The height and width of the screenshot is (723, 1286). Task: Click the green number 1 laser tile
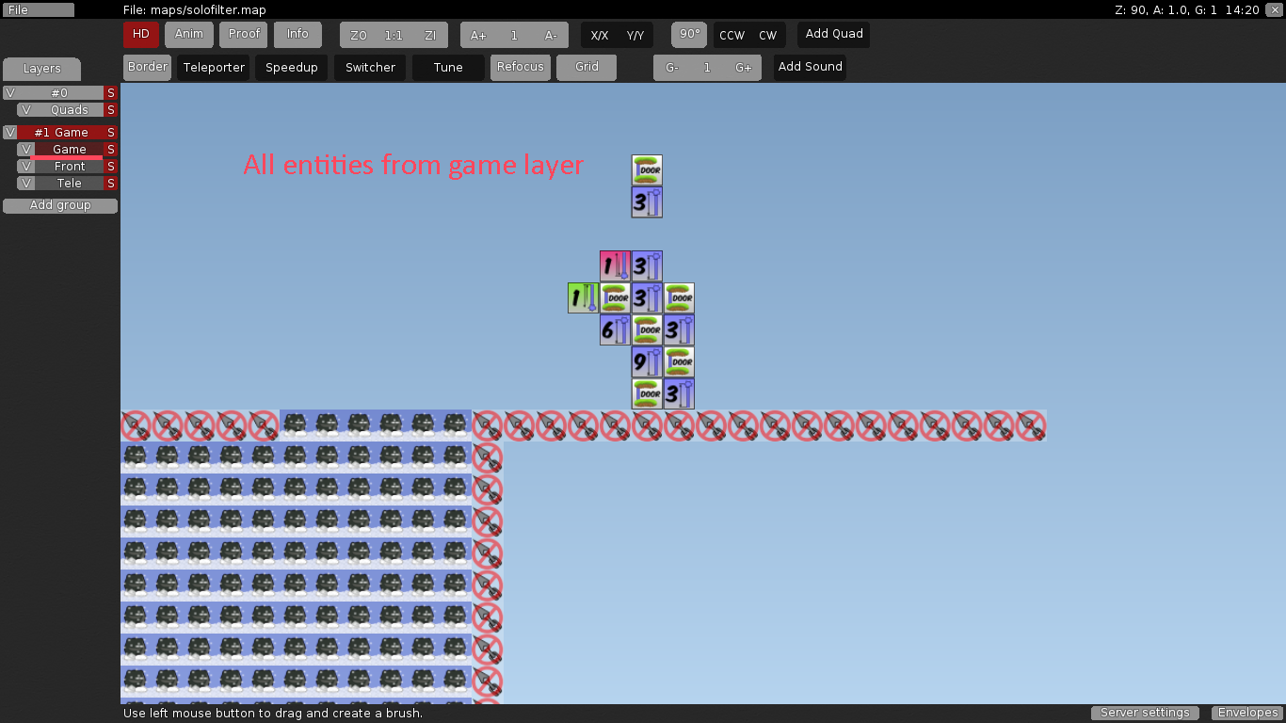click(583, 297)
